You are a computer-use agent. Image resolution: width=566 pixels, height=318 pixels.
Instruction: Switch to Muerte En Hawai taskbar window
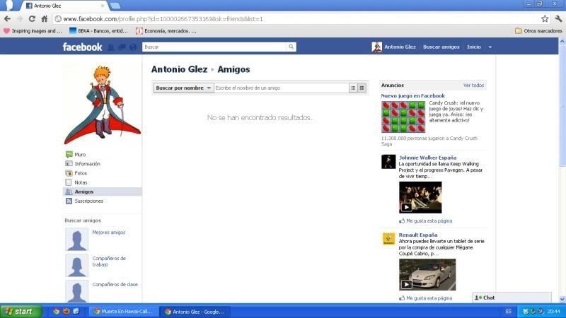pyautogui.click(x=123, y=312)
